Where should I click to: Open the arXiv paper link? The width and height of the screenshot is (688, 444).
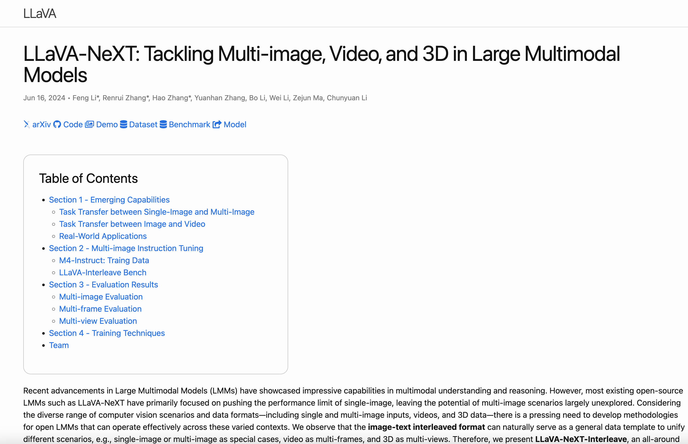41,124
